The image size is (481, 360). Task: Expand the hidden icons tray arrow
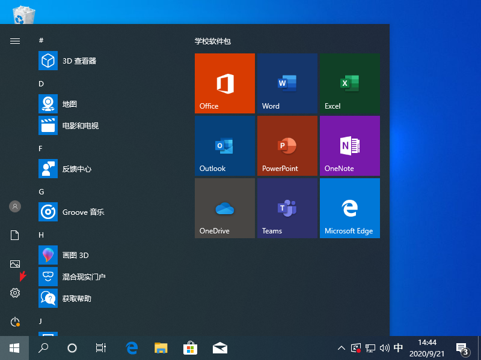(x=341, y=348)
